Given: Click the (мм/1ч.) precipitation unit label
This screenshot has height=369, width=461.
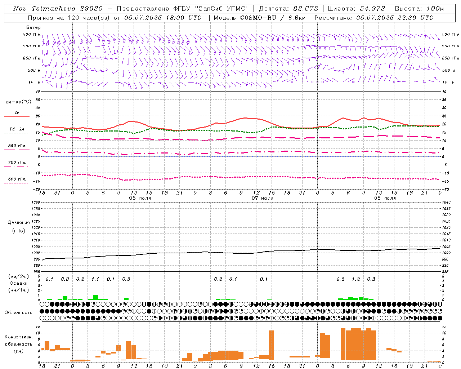Looking at the screenshot, I should [18, 290].
